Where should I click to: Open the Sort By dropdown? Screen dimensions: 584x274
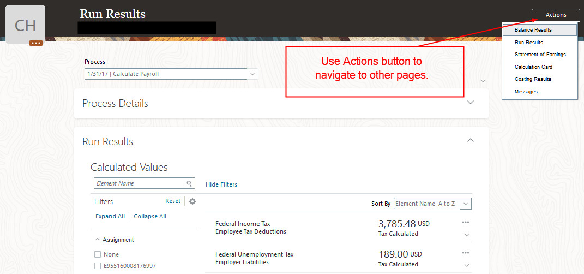point(465,204)
